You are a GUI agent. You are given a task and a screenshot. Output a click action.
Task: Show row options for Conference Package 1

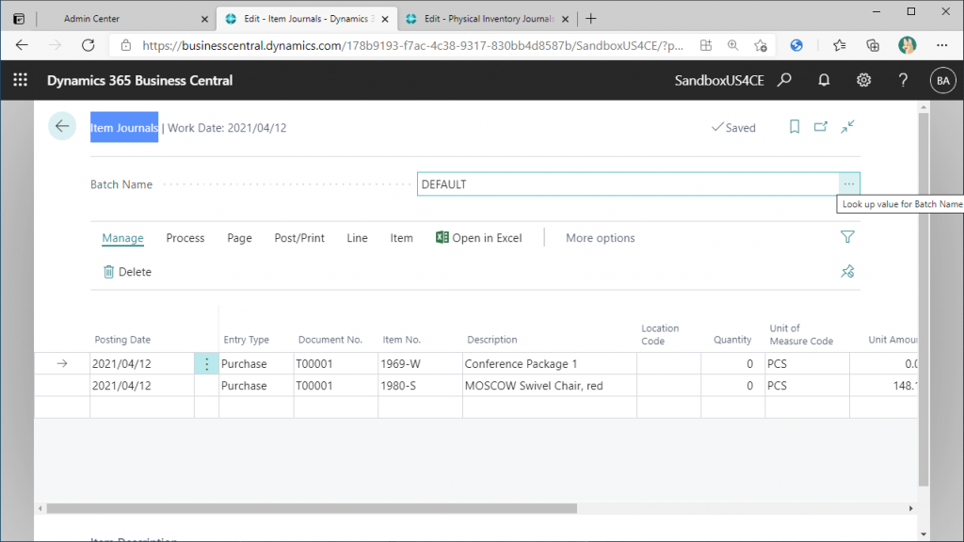point(206,364)
